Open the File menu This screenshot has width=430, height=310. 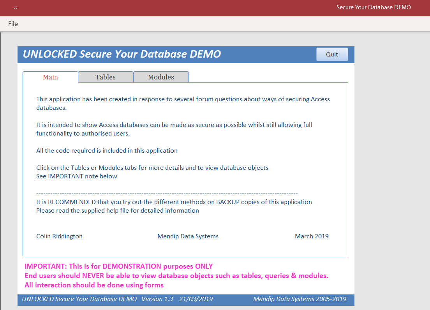point(13,24)
